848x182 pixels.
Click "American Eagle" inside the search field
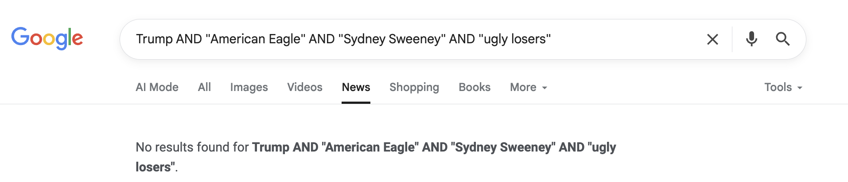point(256,39)
